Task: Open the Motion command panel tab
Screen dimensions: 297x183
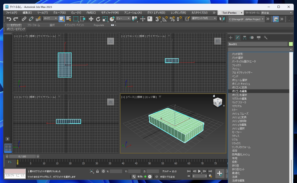Action: (252, 38)
